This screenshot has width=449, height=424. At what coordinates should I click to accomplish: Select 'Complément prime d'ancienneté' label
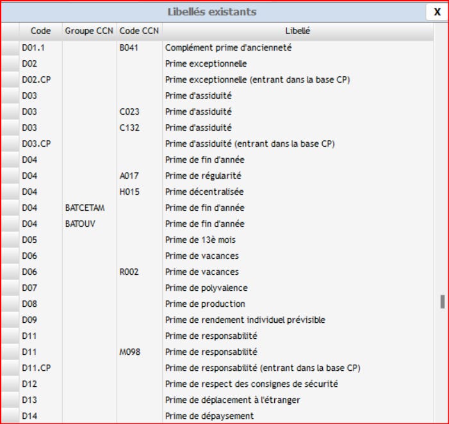[x=228, y=47]
